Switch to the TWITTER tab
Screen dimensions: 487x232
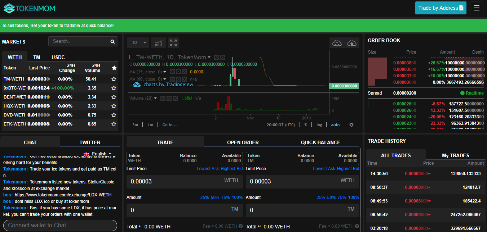[90, 142]
